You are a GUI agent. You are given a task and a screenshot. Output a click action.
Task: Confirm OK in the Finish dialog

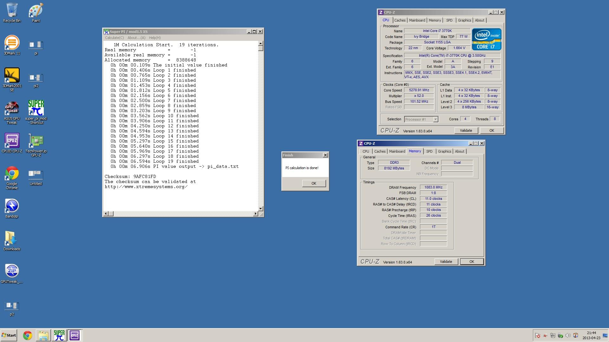tap(314, 183)
